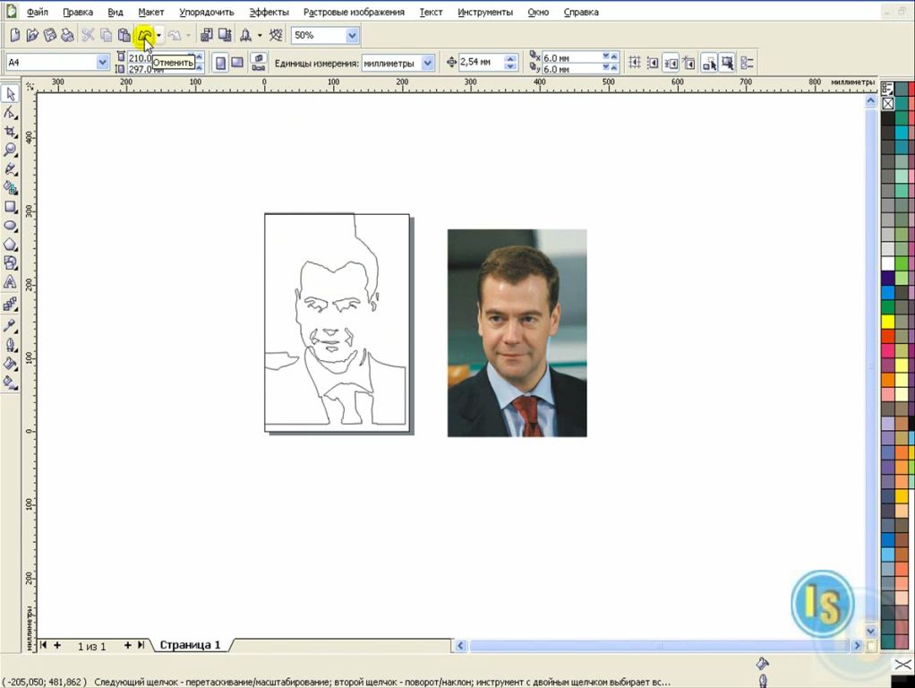Click the Undo (Отменить) icon
The image size is (915, 688).
click(x=144, y=36)
